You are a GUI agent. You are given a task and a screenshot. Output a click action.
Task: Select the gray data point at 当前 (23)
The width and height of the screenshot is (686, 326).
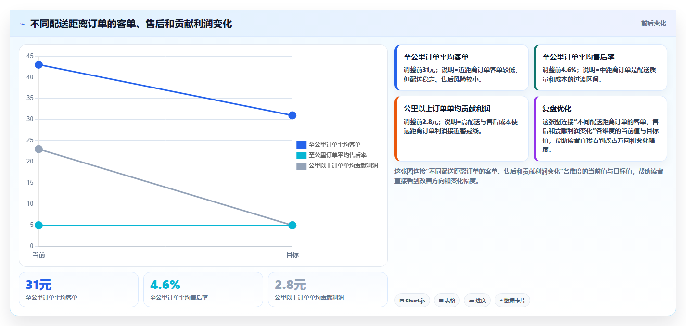[39, 149]
